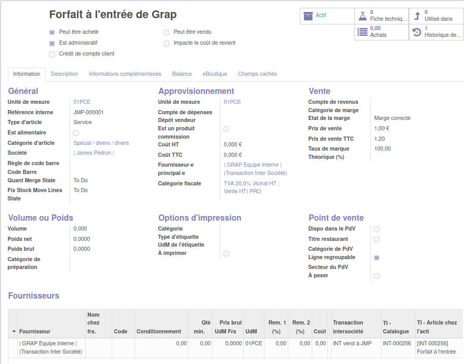Image resolution: width=464 pixels, height=364 pixels.
Task: Open the Spécial / divers / divers category link
Action: (x=101, y=143)
